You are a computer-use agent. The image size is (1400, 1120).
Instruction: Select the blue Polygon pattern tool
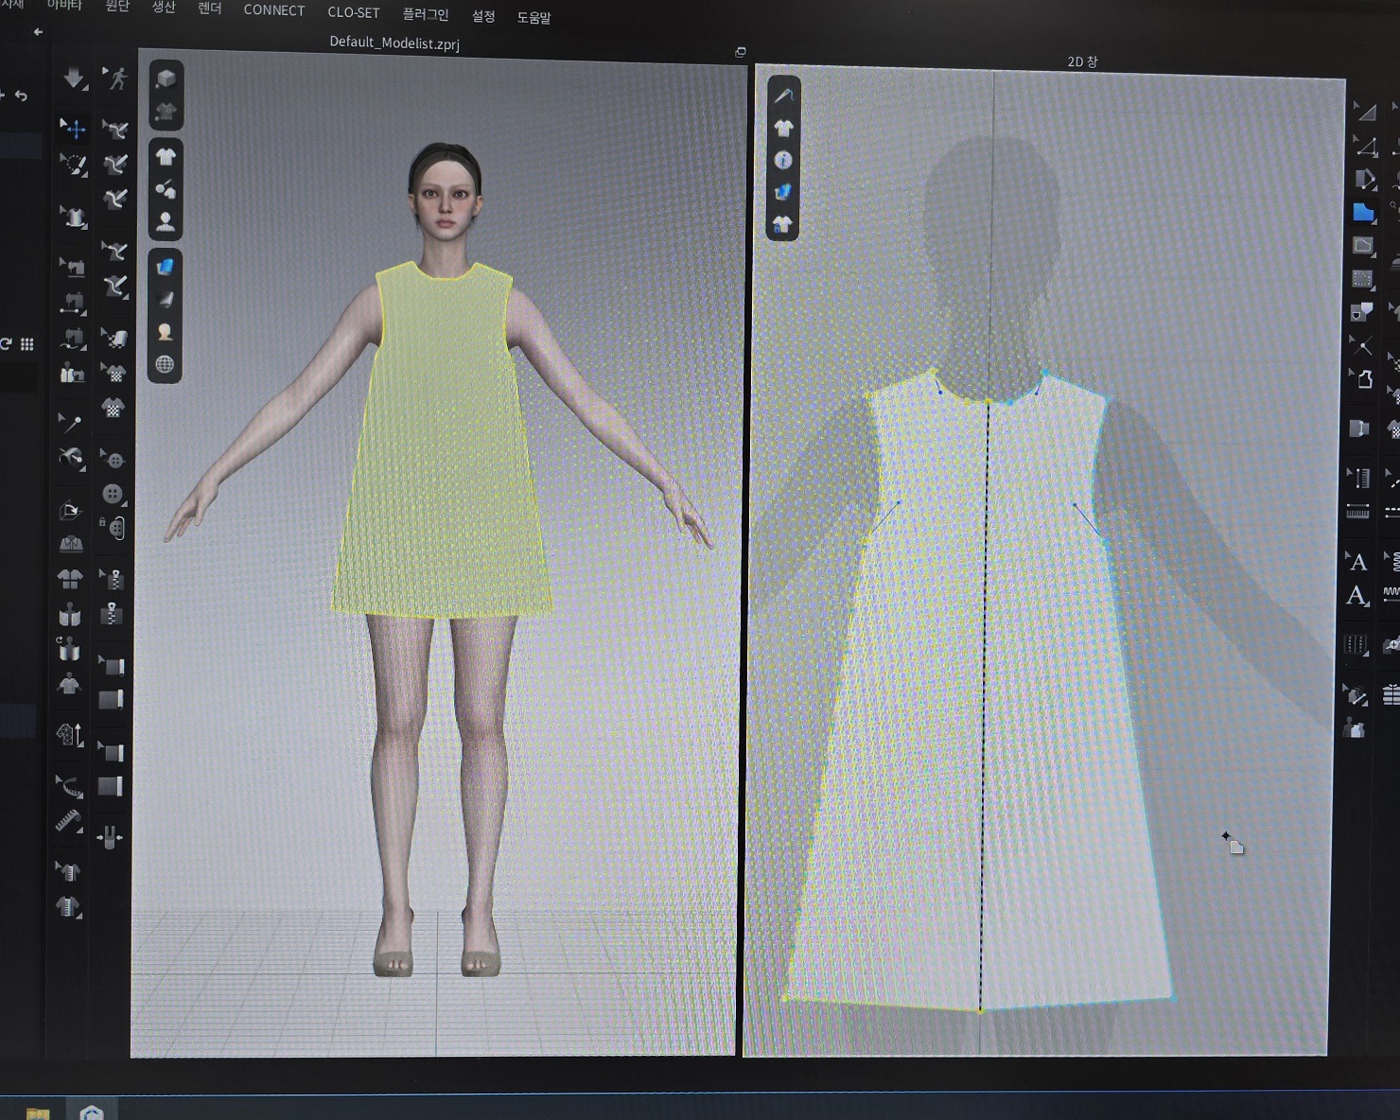coord(1362,213)
